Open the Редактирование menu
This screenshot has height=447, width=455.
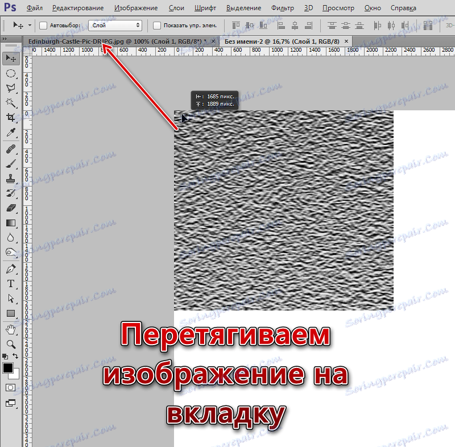pyautogui.click(x=78, y=8)
